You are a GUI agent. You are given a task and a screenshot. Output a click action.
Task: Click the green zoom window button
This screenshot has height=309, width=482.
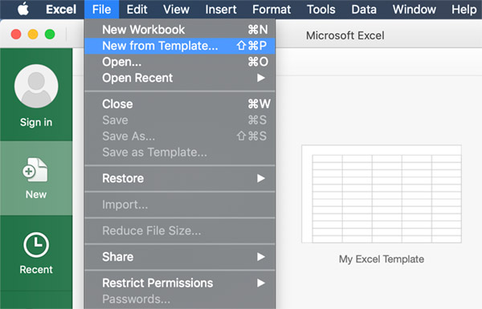click(50, 34)
